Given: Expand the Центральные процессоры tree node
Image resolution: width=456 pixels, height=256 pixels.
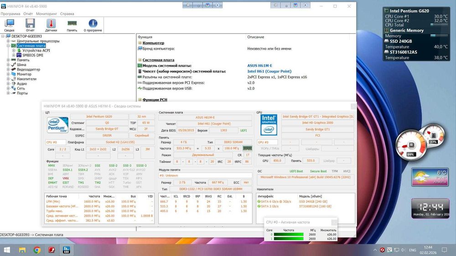Looking at the screenshot, I should point(8,41).
